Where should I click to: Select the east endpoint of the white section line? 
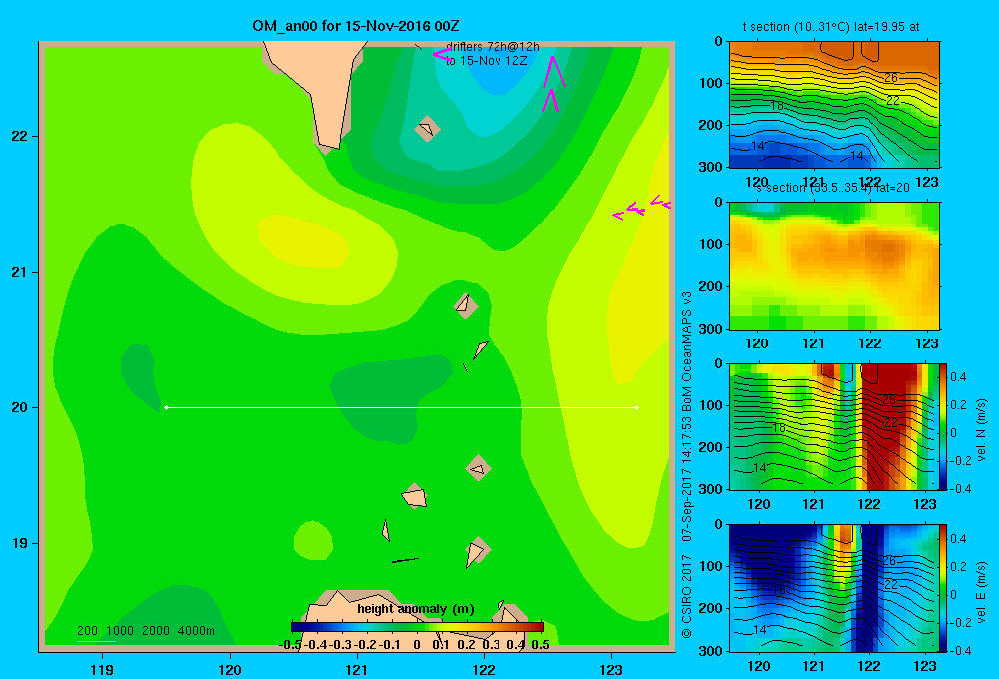[637, 407]
